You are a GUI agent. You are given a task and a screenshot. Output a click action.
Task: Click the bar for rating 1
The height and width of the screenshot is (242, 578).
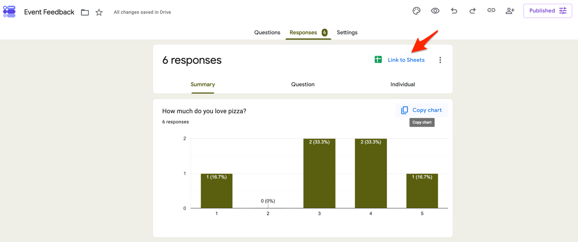click(217, 191)
